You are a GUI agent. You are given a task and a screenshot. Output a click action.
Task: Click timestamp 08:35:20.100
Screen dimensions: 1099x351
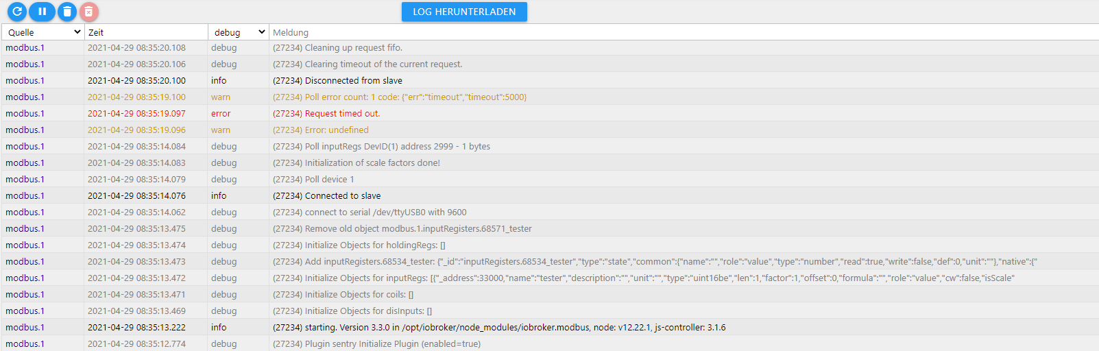pyautogui.click(x=136, y=80)
